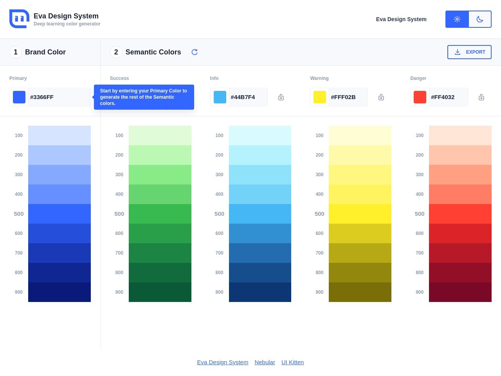Viewport: 501px width, 376px height.
Task: Click the download icon inside the Export button
Action: click(458, 52)
